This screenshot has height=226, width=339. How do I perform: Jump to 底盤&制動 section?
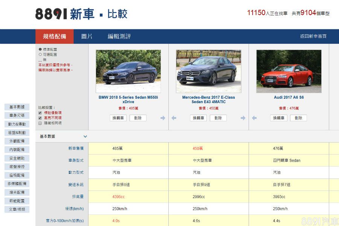[17, 133]
